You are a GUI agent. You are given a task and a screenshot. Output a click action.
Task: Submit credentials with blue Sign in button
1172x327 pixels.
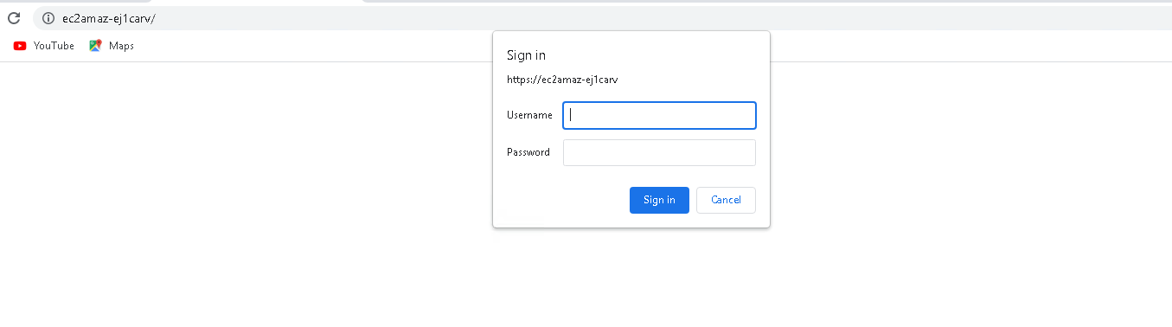(x=659, y=200)
